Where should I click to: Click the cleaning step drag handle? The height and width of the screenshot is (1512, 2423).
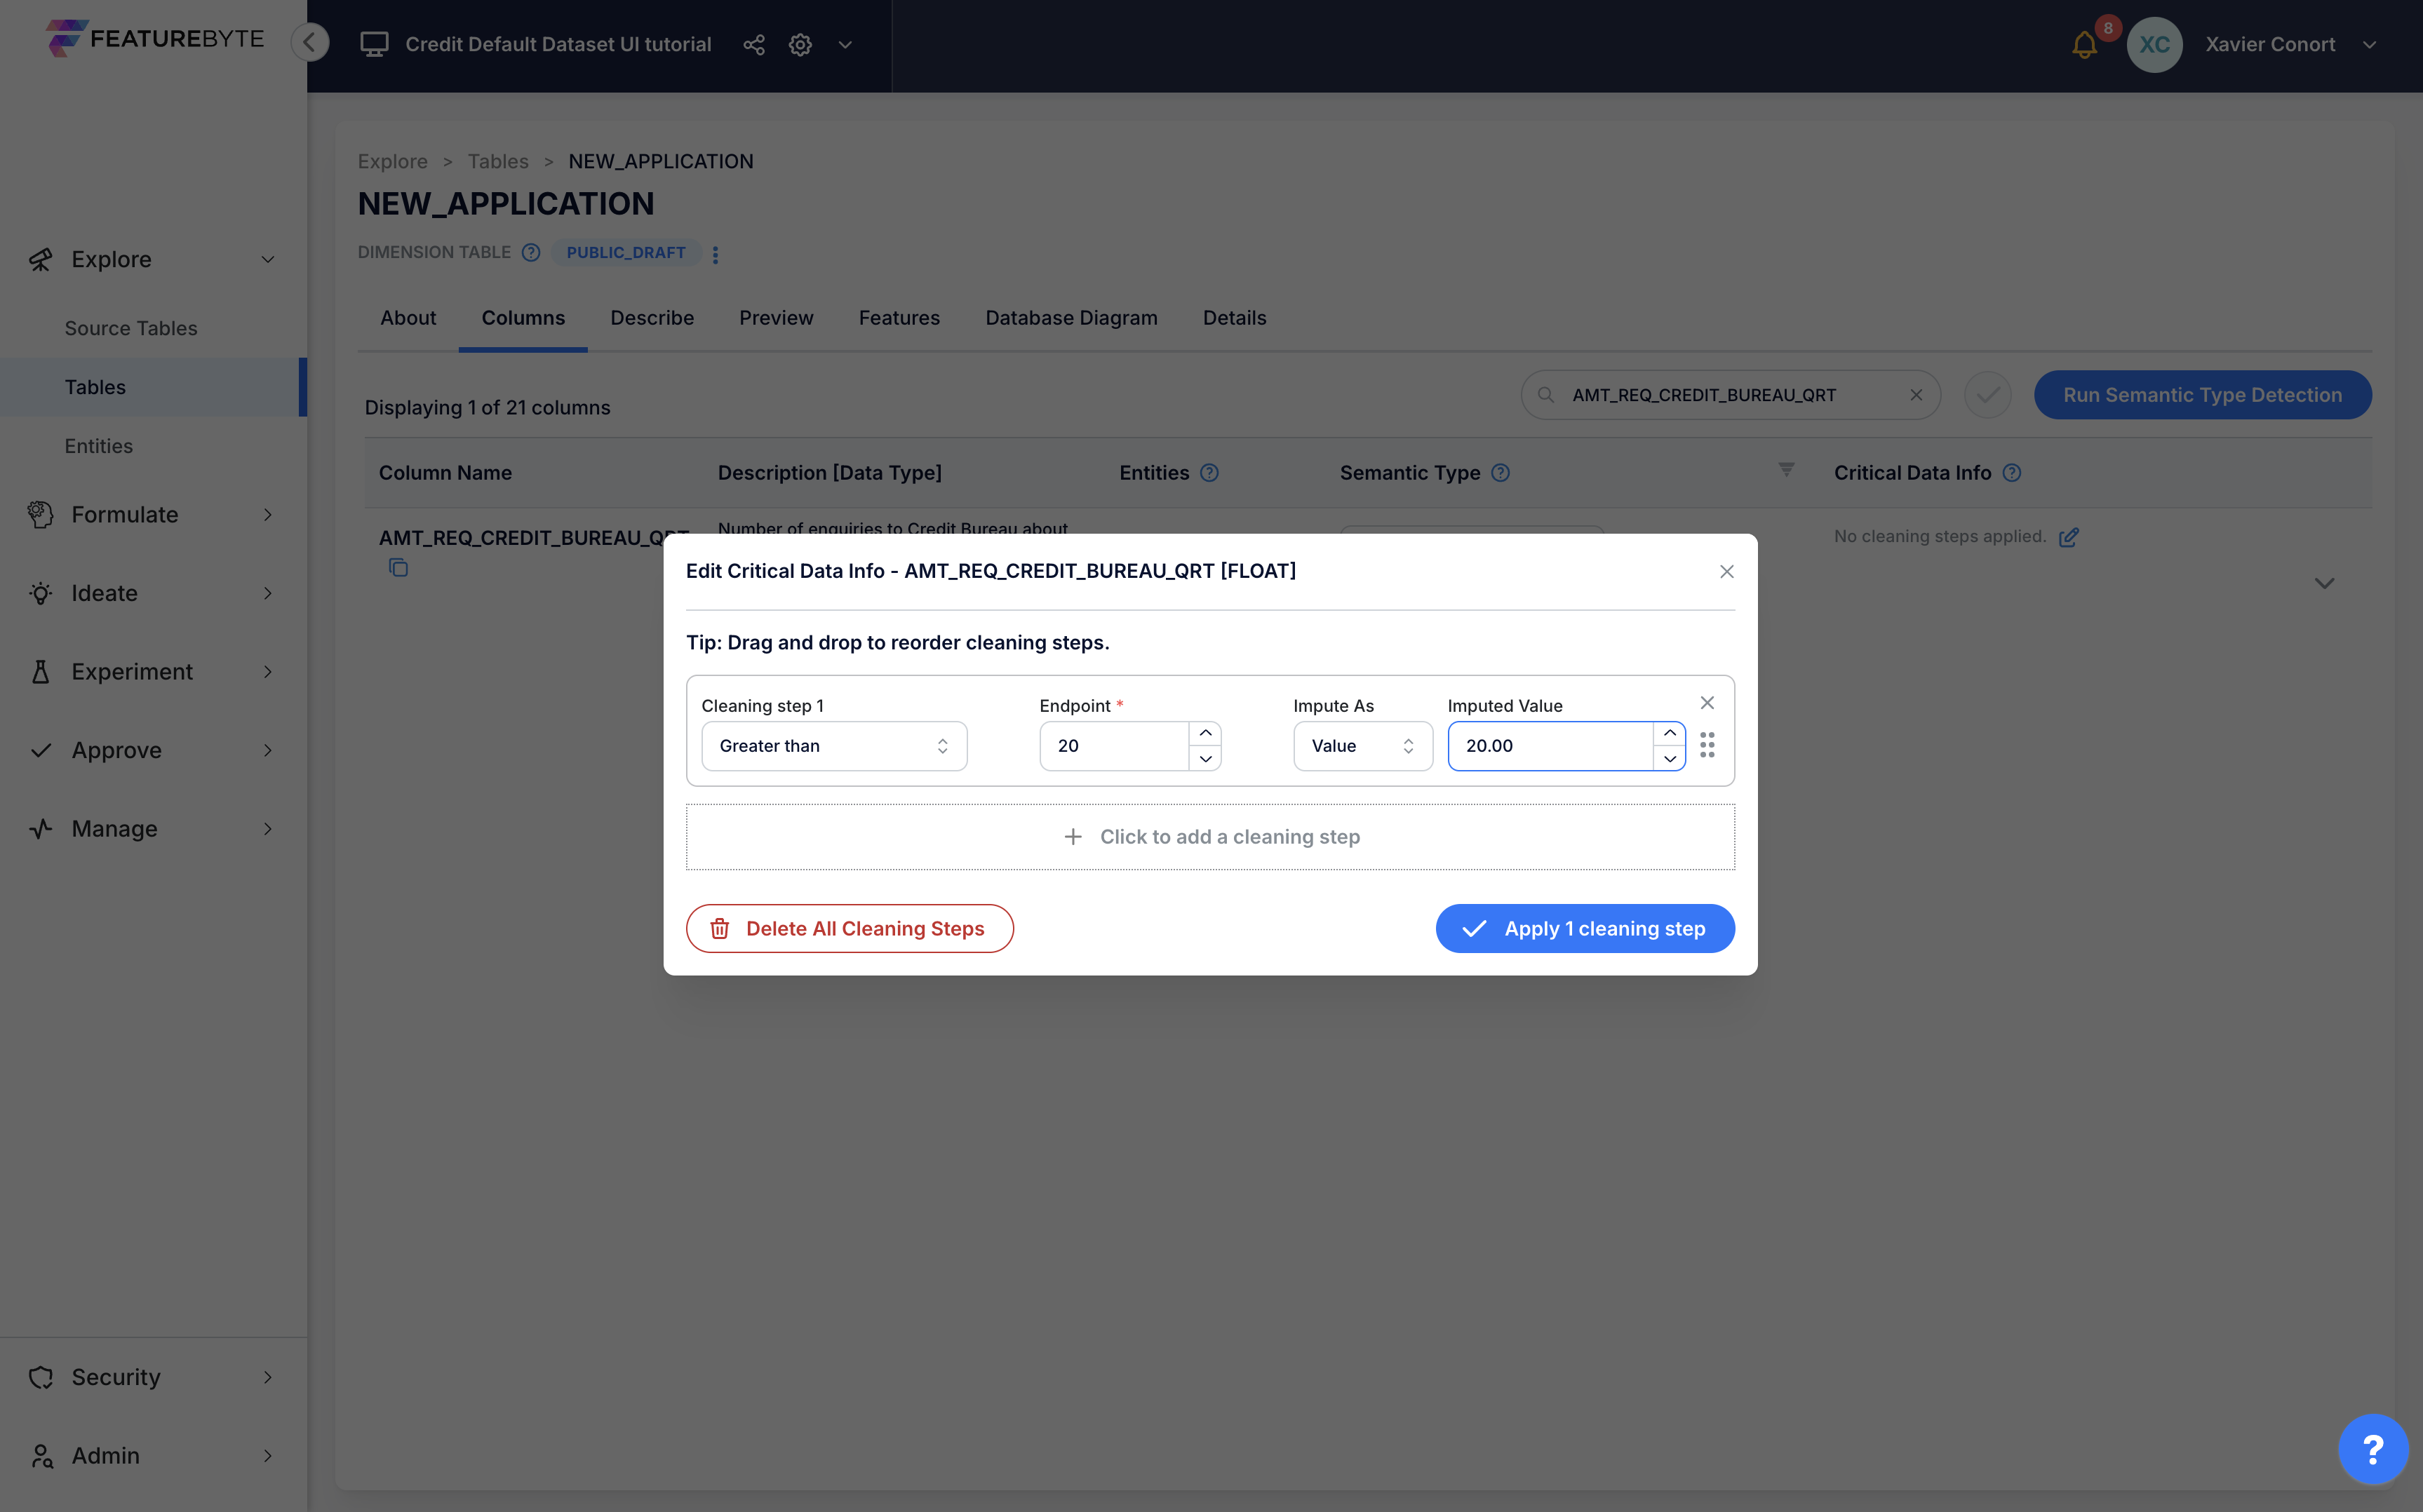(1707, 745)
